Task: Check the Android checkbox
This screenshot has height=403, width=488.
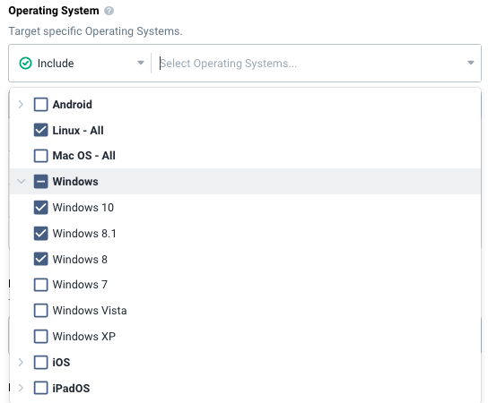Action: [40, 105]
